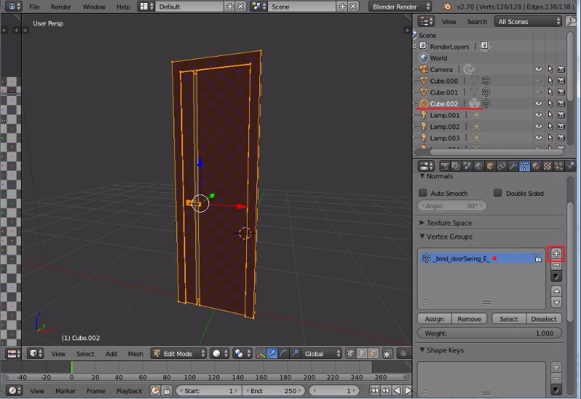581x399 pixels.
Task: Click the Deselect button
Action: tap(543, 319)
